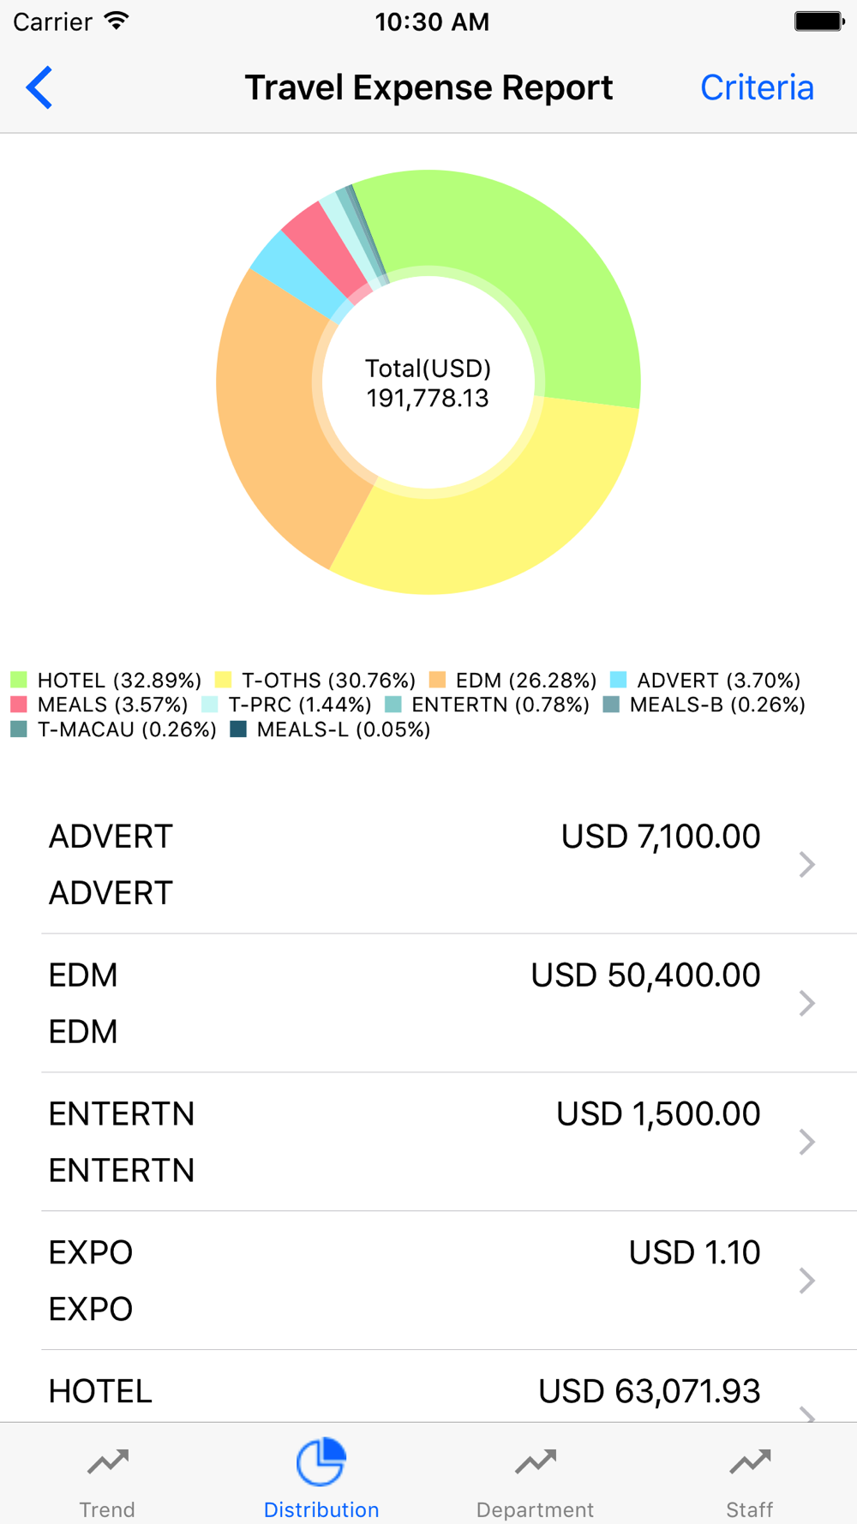Switch to the Staff tab label
The image size is (857, 1524).
tap(750, 1509)
